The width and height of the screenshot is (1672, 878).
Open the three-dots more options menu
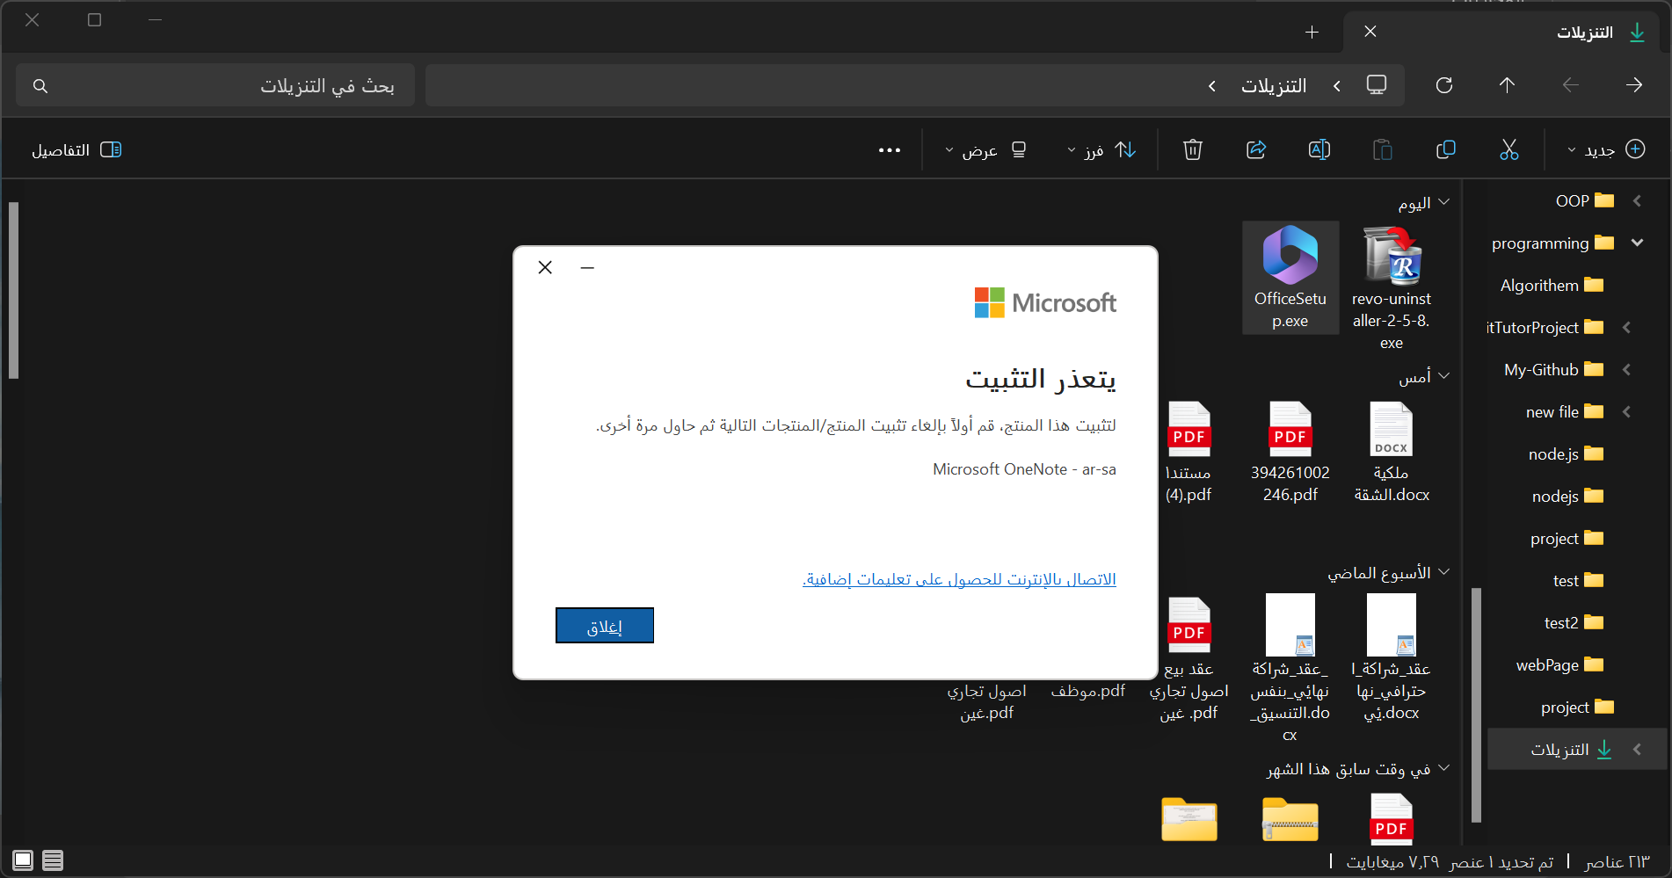889,150
